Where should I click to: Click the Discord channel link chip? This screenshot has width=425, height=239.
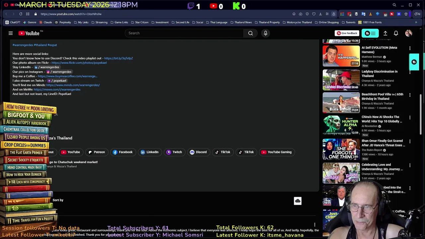[198, 152]
